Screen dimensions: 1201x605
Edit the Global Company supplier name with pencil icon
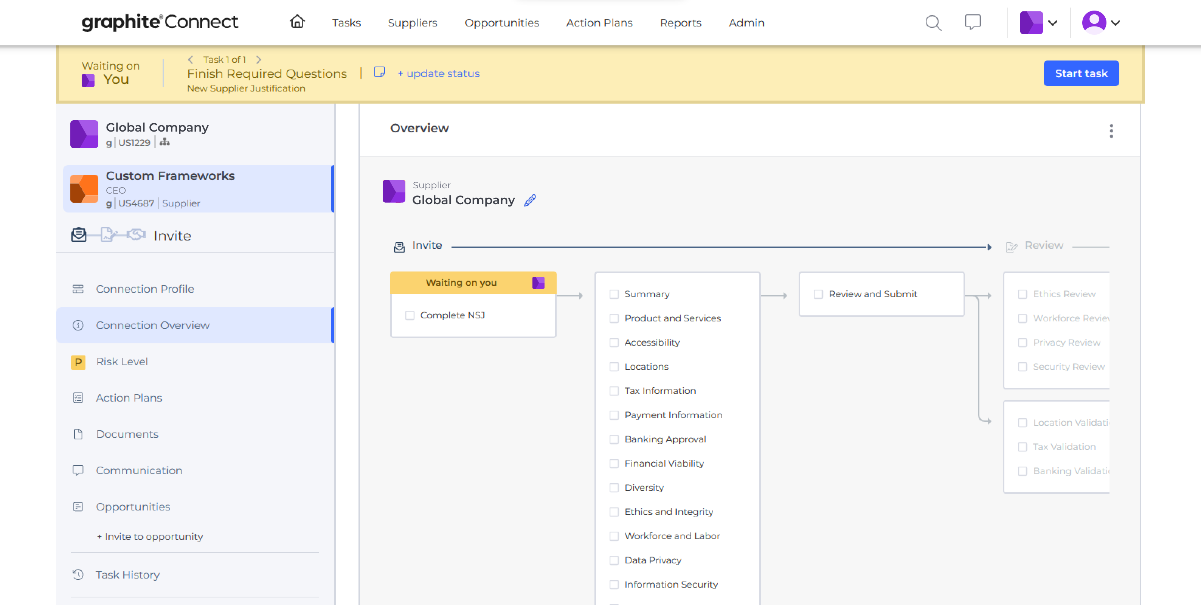[x=530, y=200]
